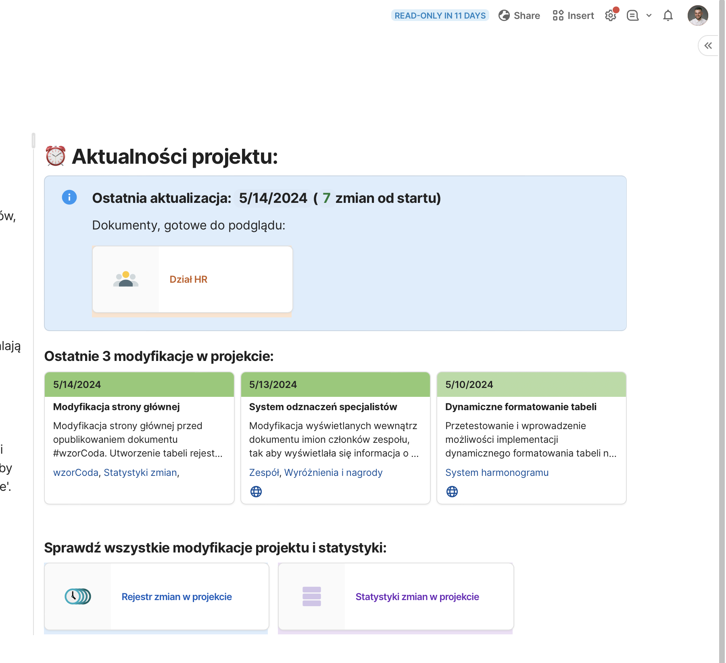This screenshot has height=663, width=726.
Task: Open the Insert menu
Action: pyautogui.click(x=573, y=16)
